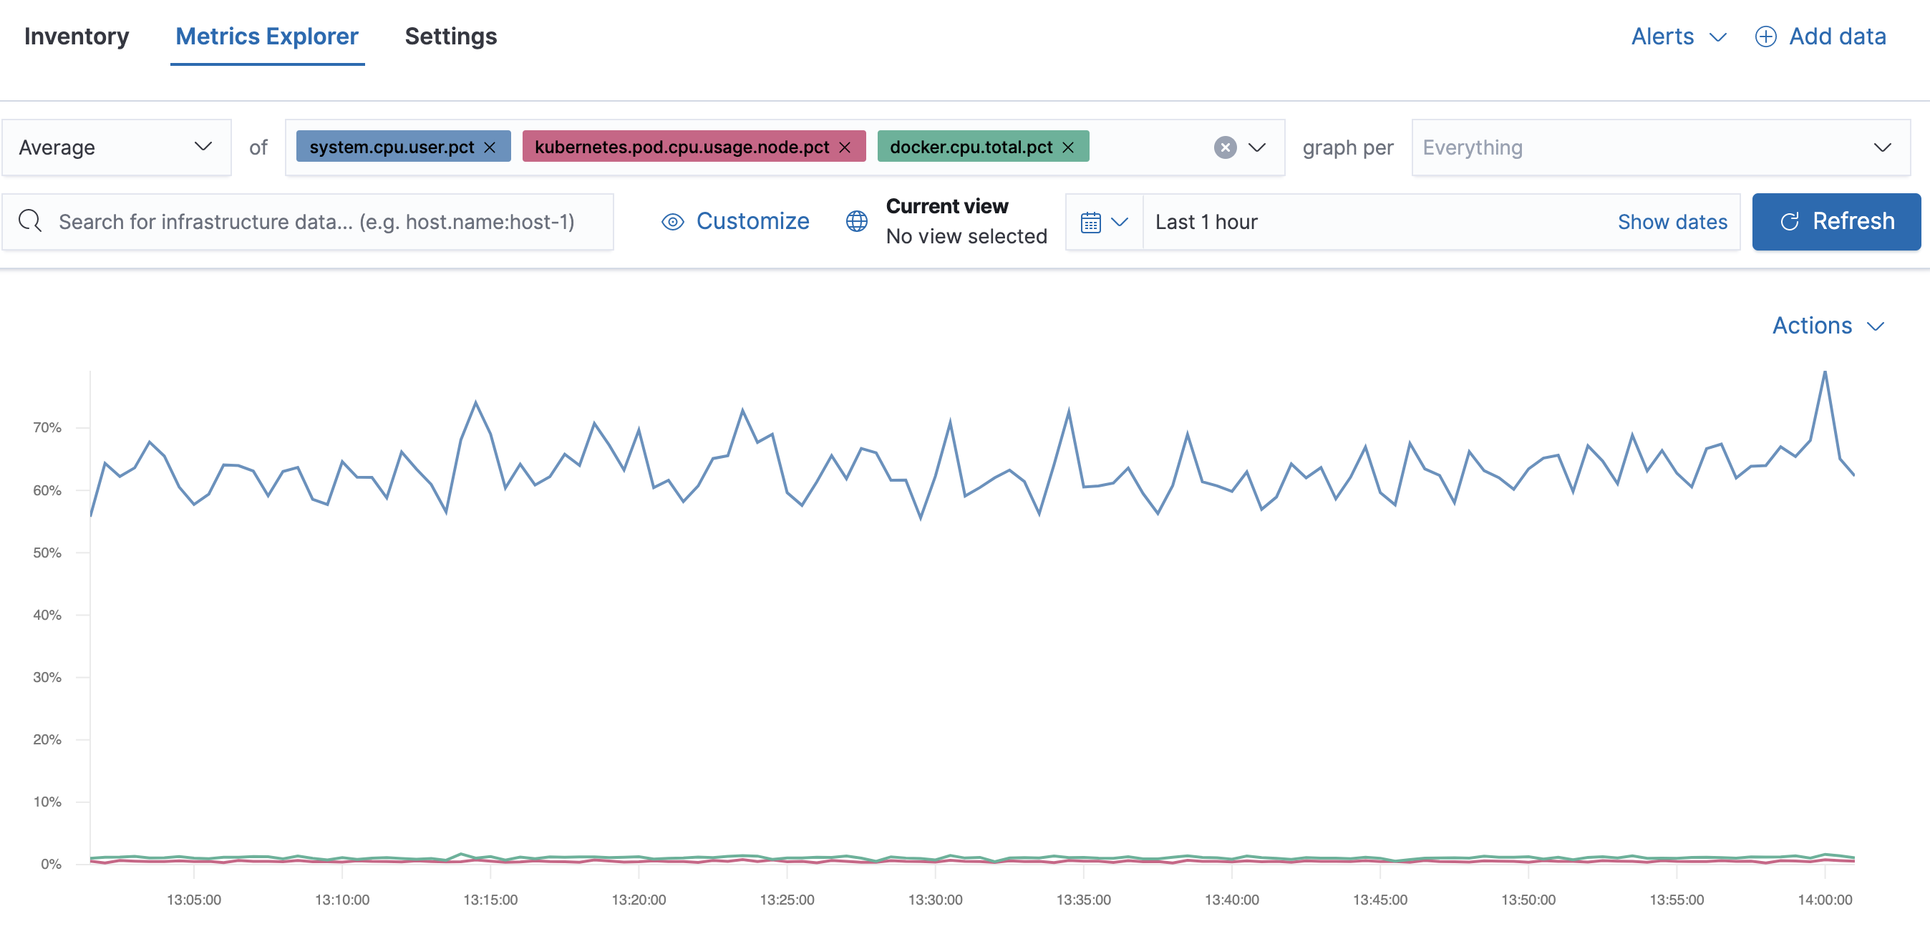The height and width of the screenshot is (929, 1930).
Task: Expand the metric selector dropdown
Action: click(1258, 147)
